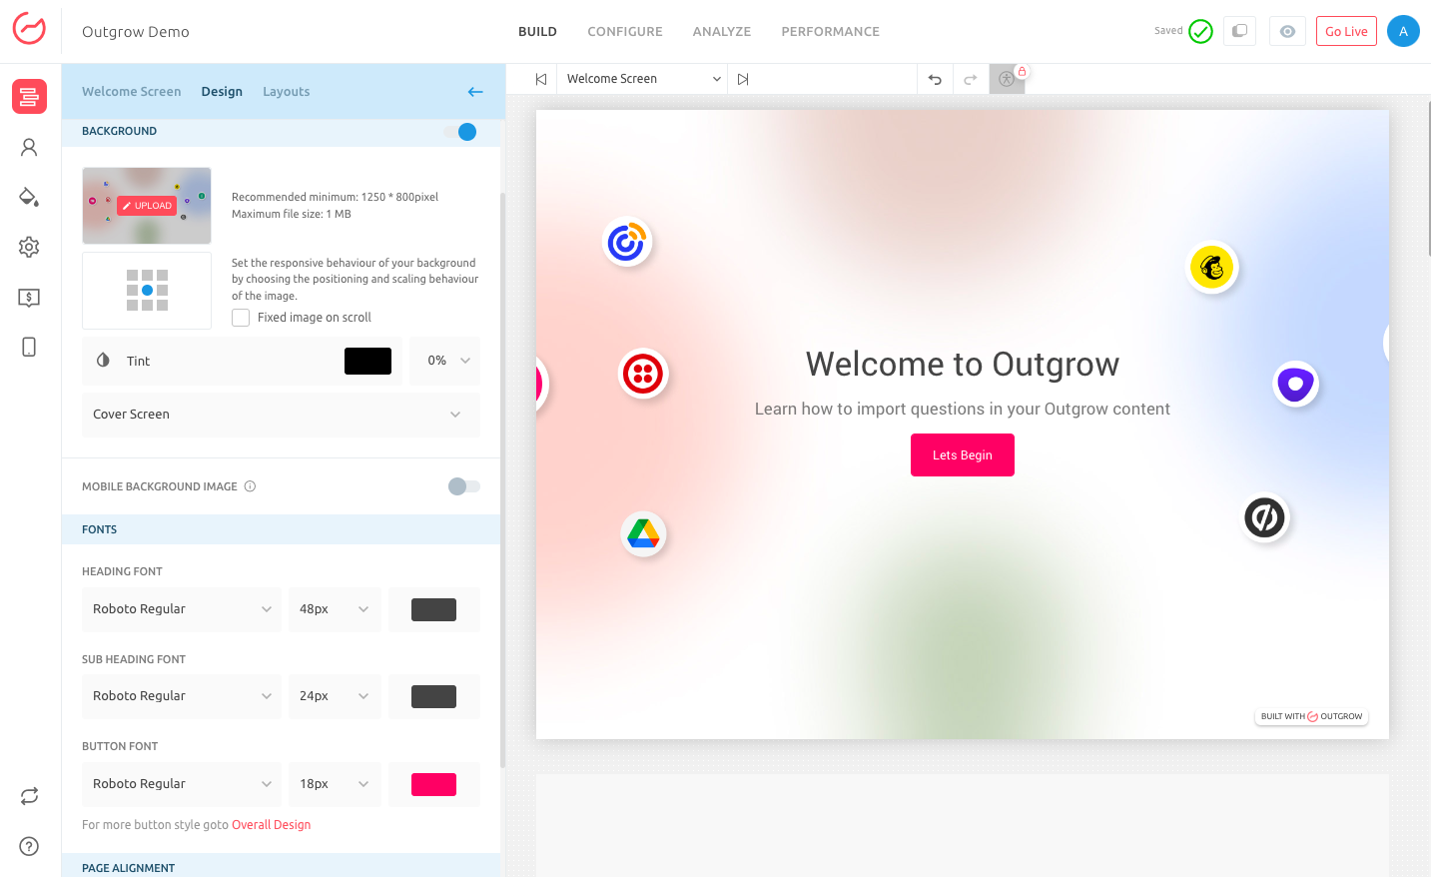Click the Outgrow Demo title
The height and width of the screenshot is (877, 1431).
coord(136,32)
